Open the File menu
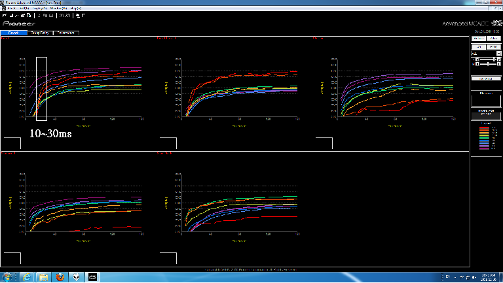The height and width of the screenshot is (283, 503). click(12, 8)
